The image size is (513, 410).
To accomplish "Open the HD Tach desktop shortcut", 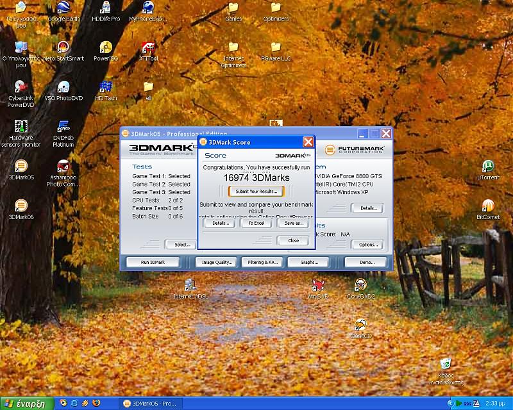I will (x=106, y=91).
